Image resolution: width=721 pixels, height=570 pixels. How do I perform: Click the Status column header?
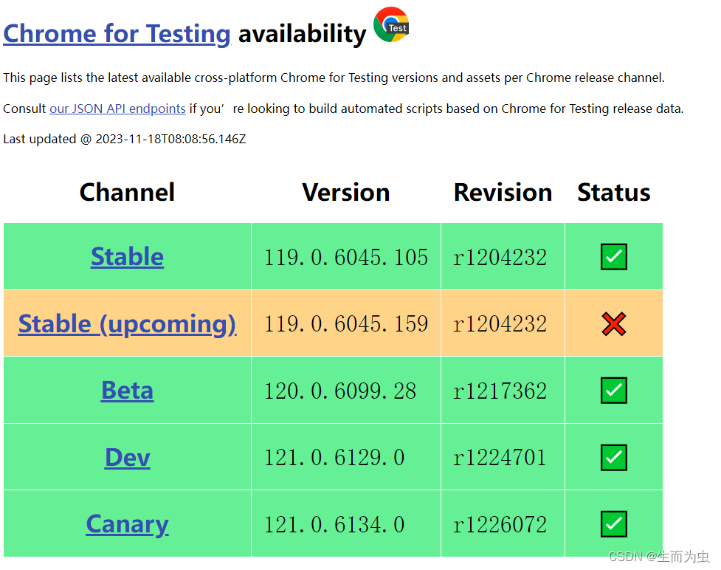(614, 192)
